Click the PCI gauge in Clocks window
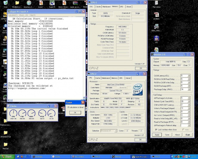Screen dimensions: 198x159 (x=51, y=113)
